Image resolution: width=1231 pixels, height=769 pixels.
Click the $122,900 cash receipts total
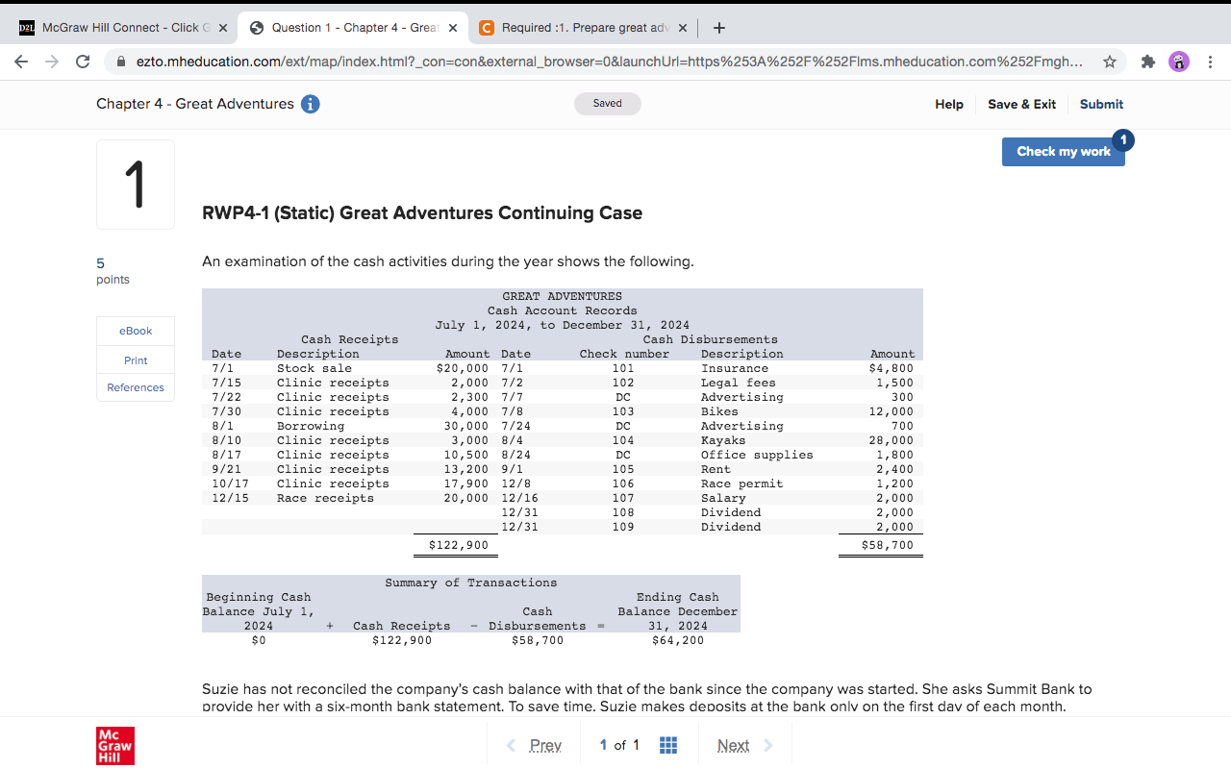[458, 545]
